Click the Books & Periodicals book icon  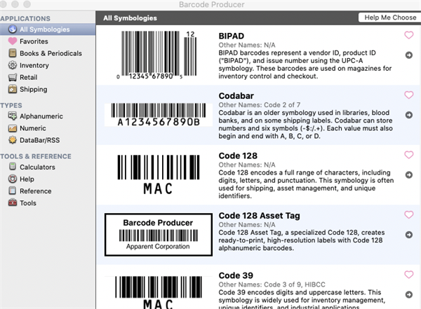(13, 53)
